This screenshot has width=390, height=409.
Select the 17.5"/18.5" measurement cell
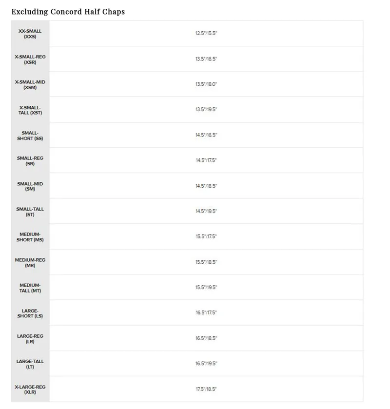(206, 389)
